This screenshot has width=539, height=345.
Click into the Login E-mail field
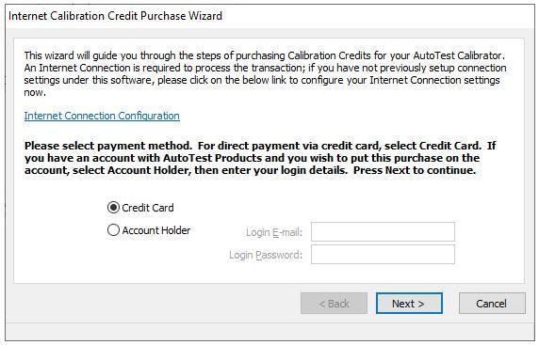(x=383, y=232)
